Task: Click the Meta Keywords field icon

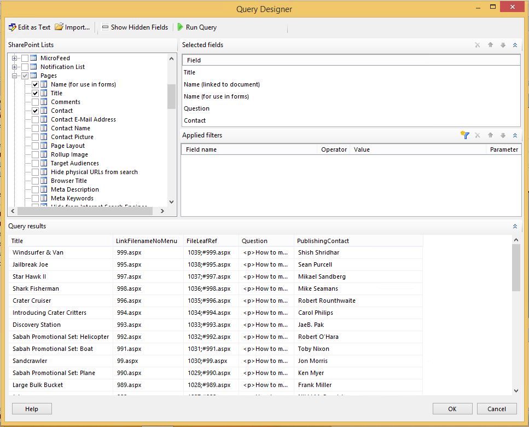Action: [x=44, y=199]
